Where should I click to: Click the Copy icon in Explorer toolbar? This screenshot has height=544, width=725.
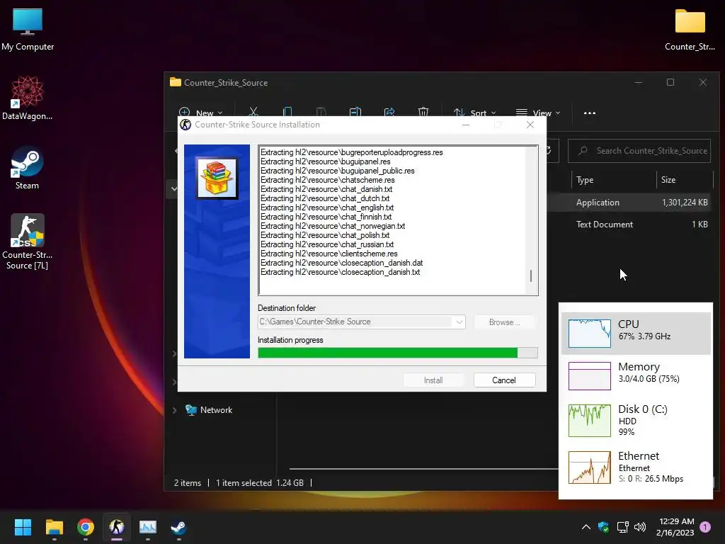[287, 112]
